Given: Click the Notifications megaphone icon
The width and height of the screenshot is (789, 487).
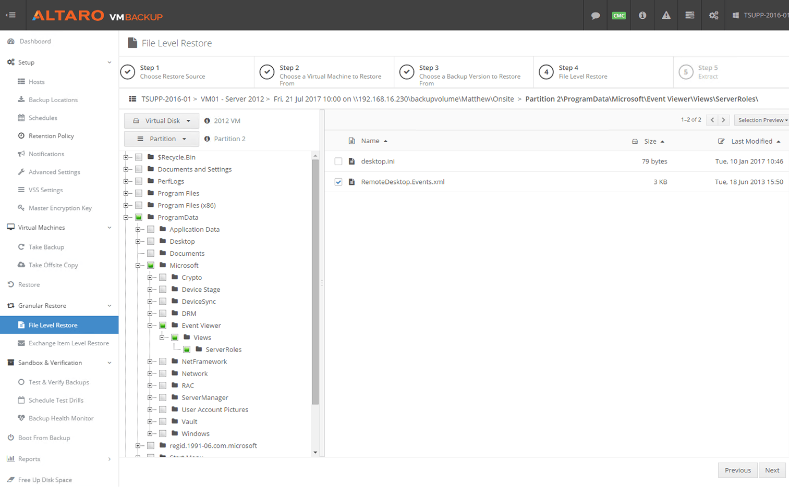Looking at the screenshot, I should pos(21,154).
